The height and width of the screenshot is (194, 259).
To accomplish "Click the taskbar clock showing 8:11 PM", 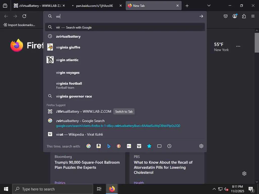I will (237, 189).
